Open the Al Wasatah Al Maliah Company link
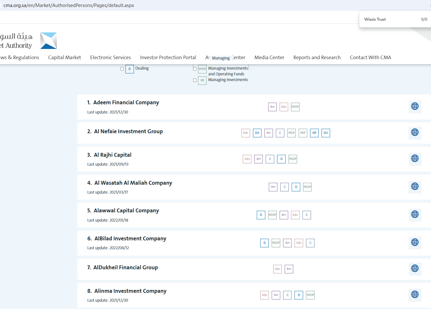Image resolution: width=431 pixels, height=309 pixels. [x=133, y=183]
